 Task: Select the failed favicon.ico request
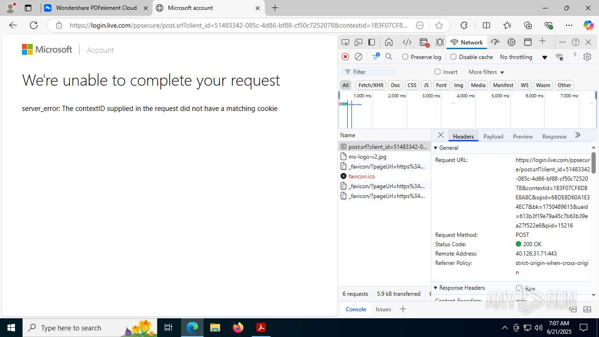click(x=384, y=176)
